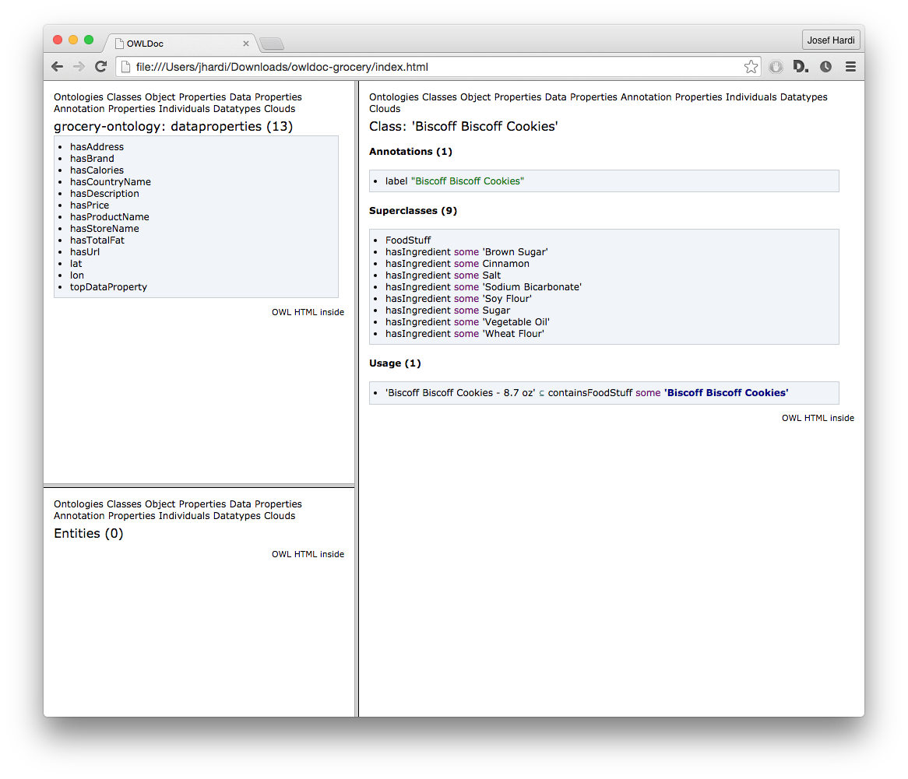This screenshot has width=908, height=779.
Task: Select the hasCountryName data property
Action: pyautogui.click(x=110, y=182)
